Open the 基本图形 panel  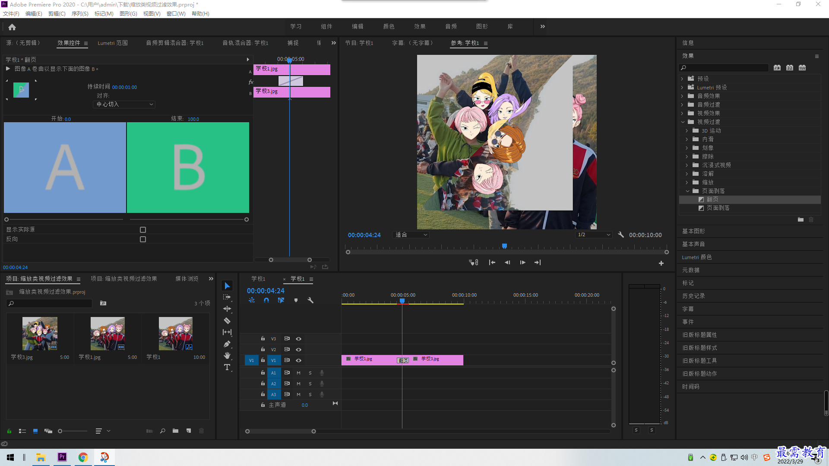pyautogui.click(x=693, y=231)
